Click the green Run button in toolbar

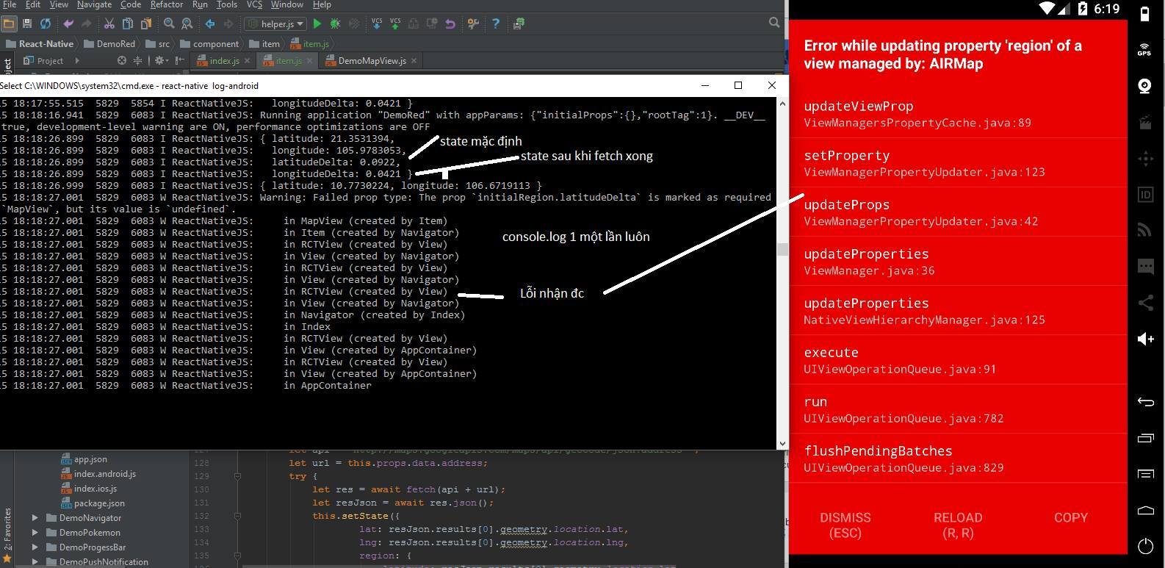click(317, 24)
